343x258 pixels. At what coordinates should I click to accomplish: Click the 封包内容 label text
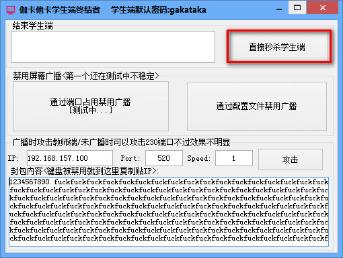tap(85, 171)
